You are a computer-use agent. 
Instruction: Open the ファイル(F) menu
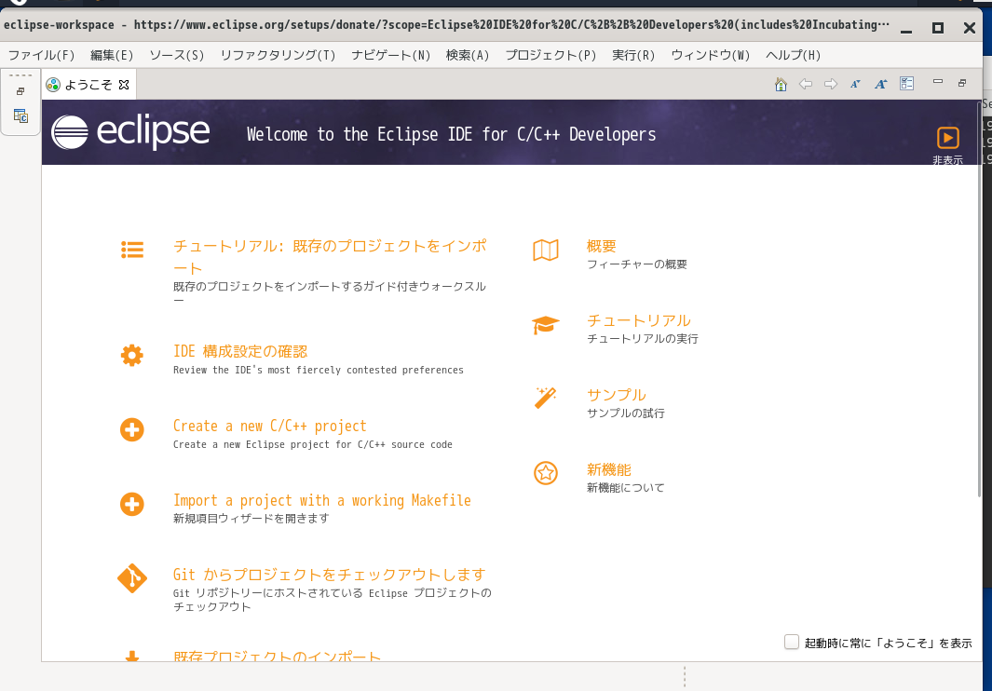click(x=41, y=55)
